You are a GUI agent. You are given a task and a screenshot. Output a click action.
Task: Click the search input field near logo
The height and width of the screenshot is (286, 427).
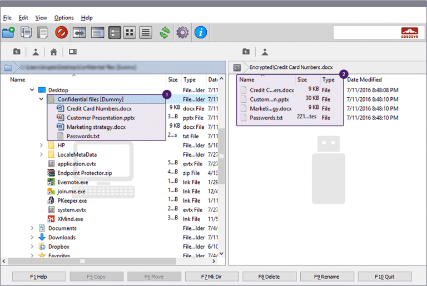click(366, 33)
